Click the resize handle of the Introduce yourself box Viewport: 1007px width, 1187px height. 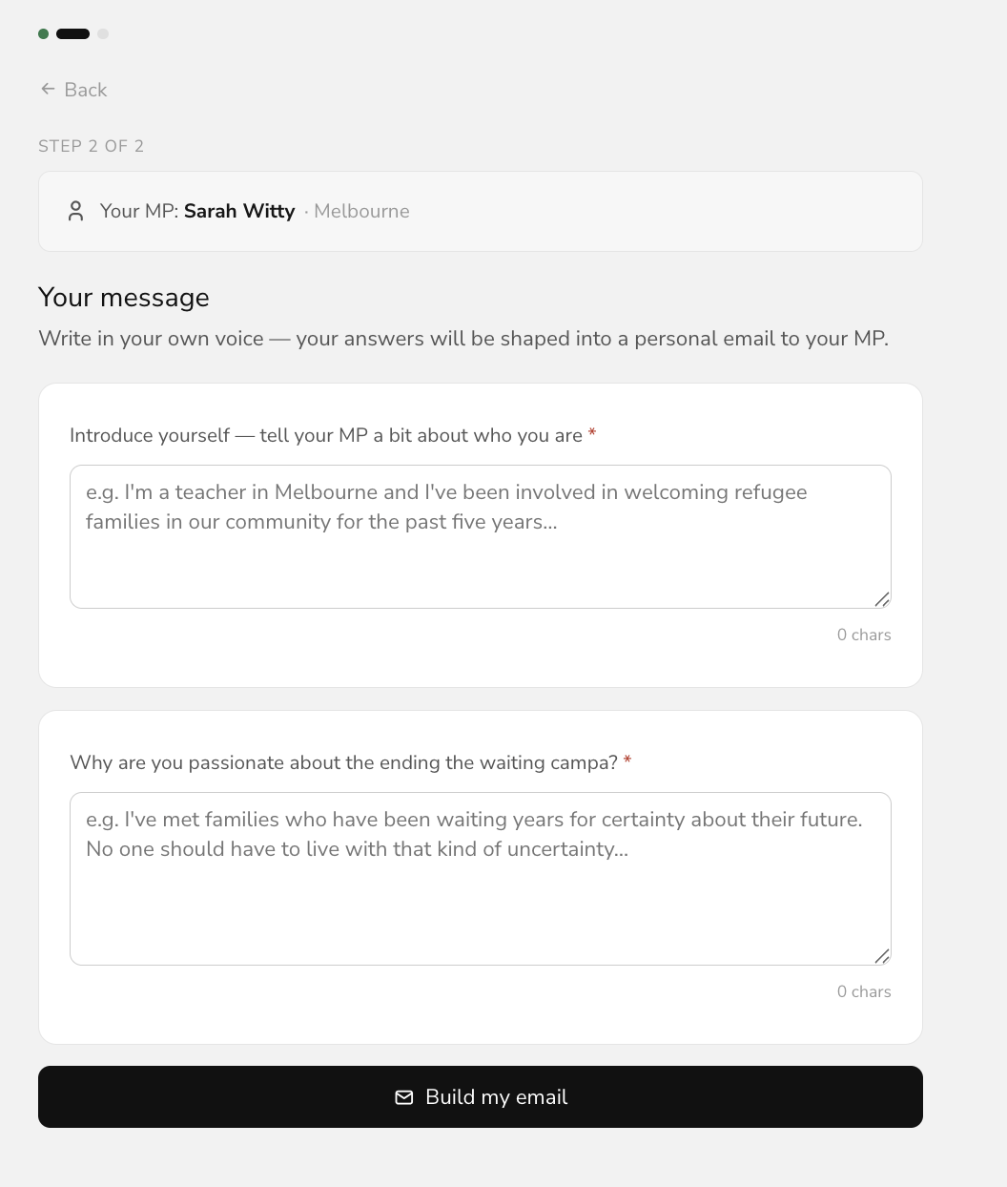882,599
